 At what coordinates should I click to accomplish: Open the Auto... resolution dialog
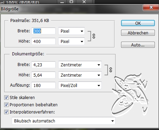pyautogui.click(x=138, y=45)
